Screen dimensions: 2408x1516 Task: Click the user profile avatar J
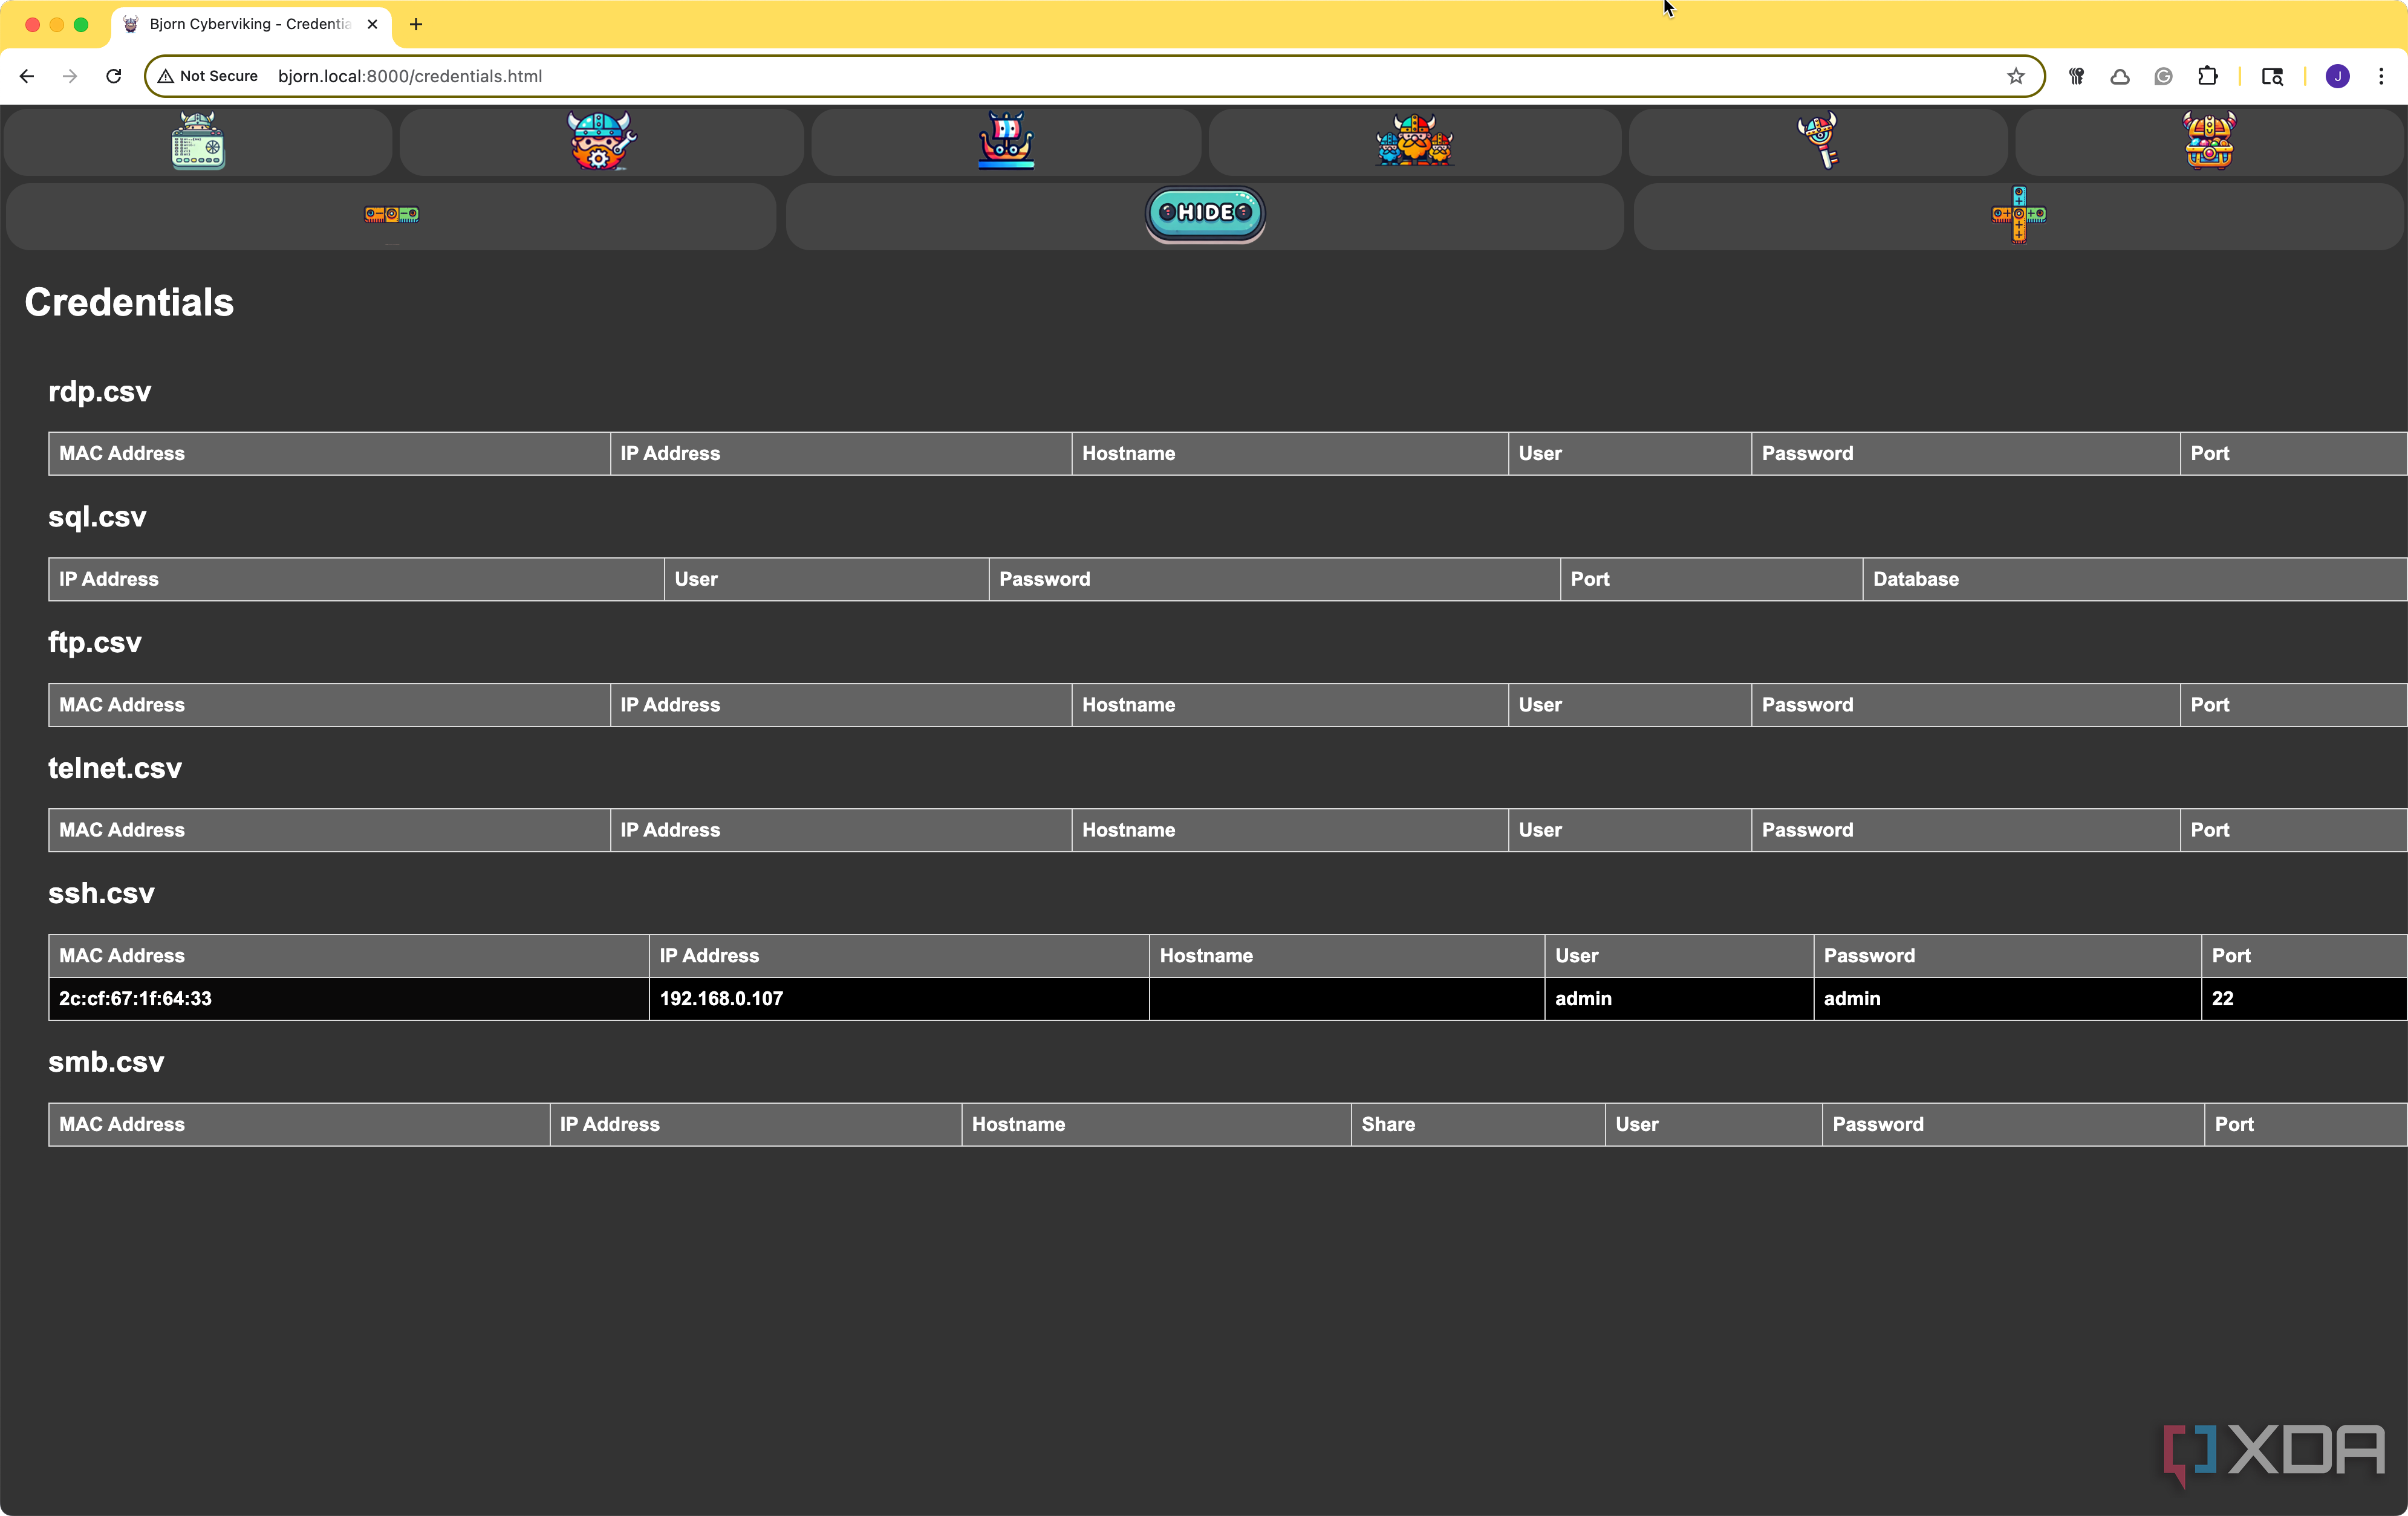[x=2337, y=76]
